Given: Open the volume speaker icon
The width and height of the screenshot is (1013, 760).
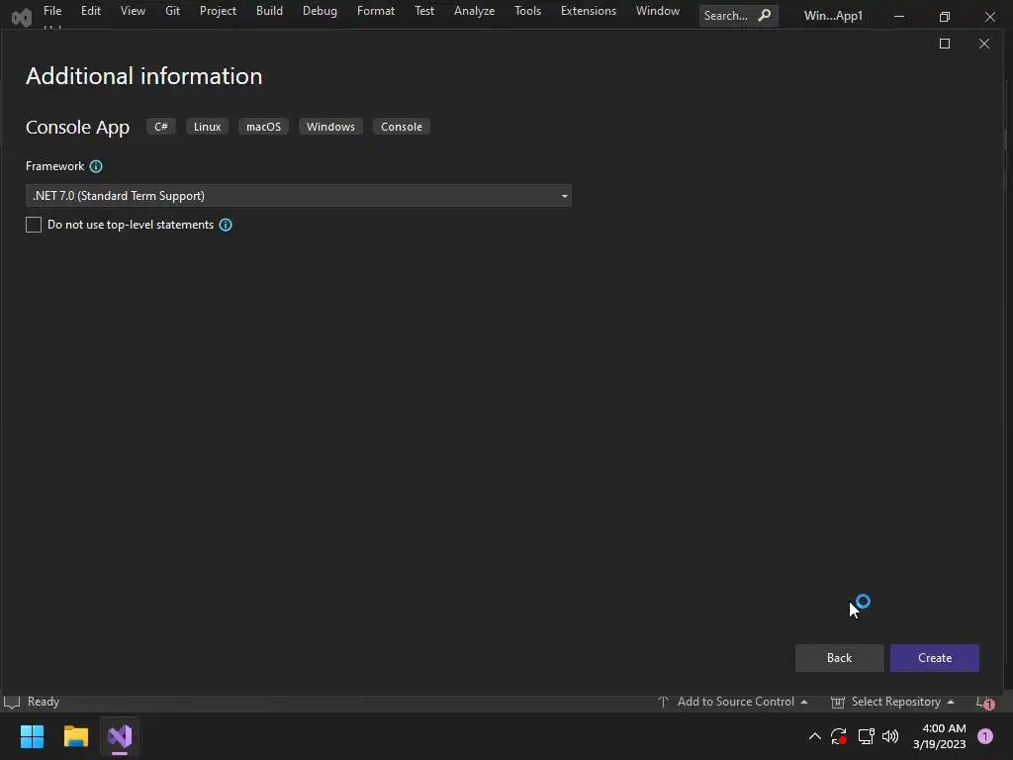Looking at the screenshot, I should tap(890, 736).
